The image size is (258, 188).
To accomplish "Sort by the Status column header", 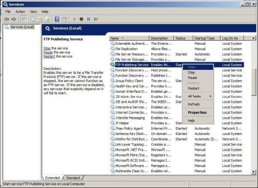I will [x=183, y=38].
